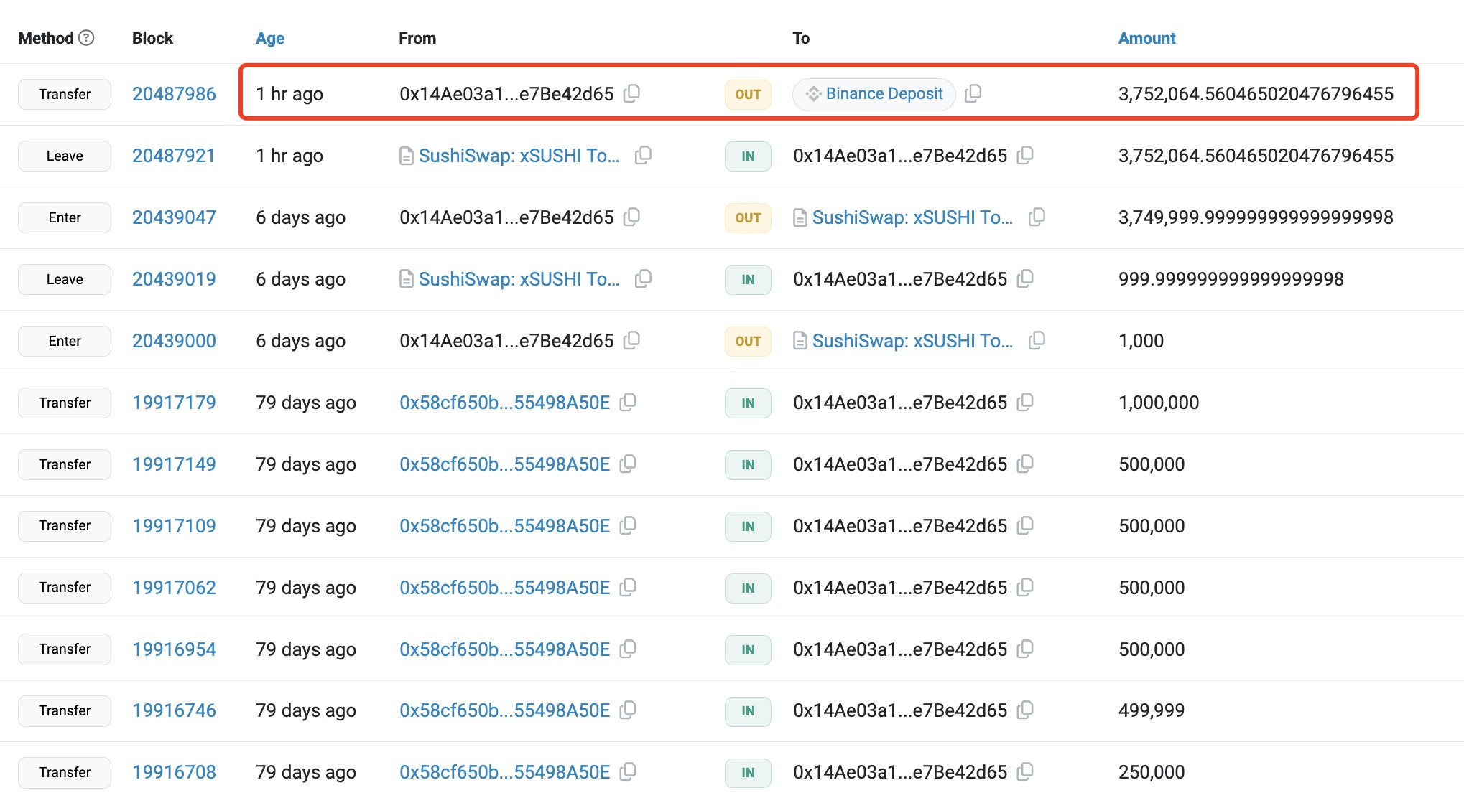Click the OUT direction badge in first row
The width and height of the screenshot is (1464, 798).
coord(748,94)
